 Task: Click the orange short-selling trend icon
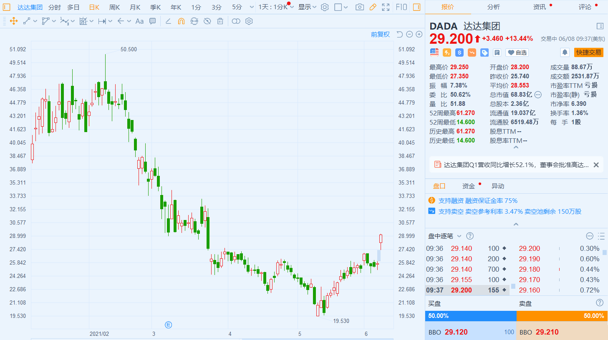point(472,52)
